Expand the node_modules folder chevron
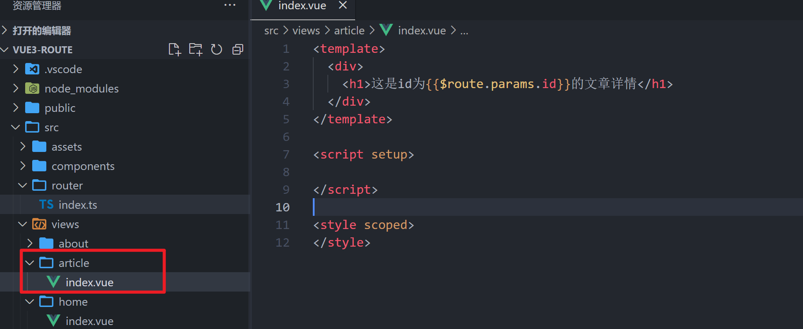 pyautogui.click(x=15, y=89)
